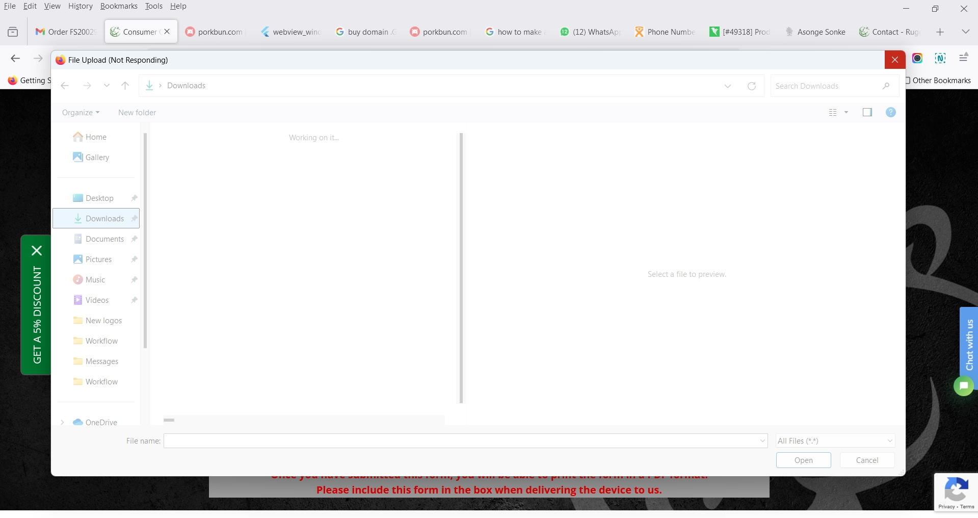Viewport: 978px width, 518px height.
Task: Open the Organize menu
Action: point(81,113)
